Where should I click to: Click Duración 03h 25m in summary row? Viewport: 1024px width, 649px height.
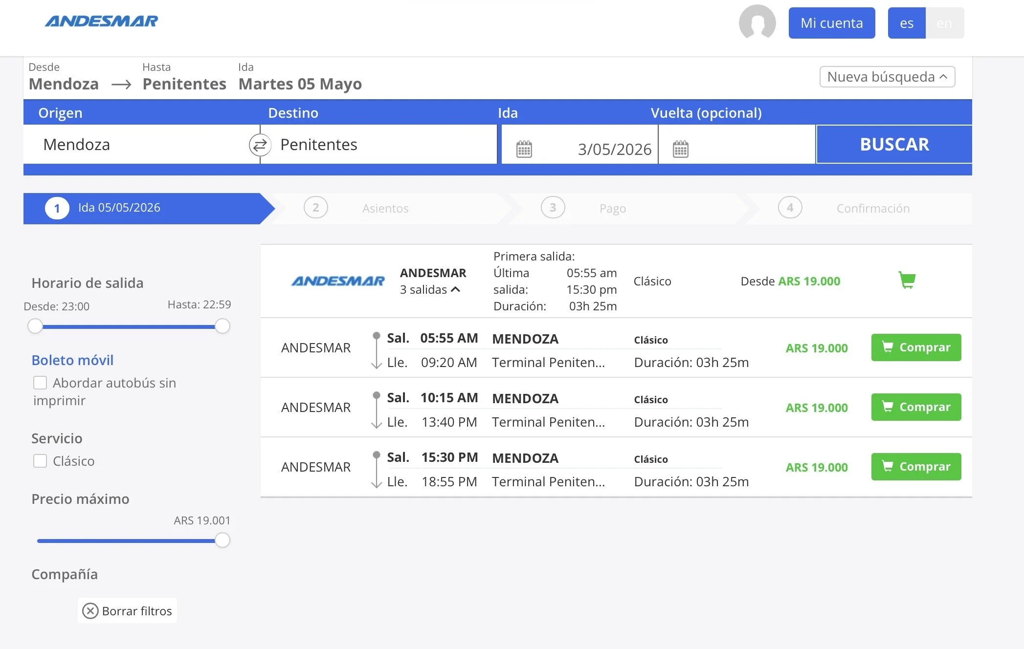(555, 306)
